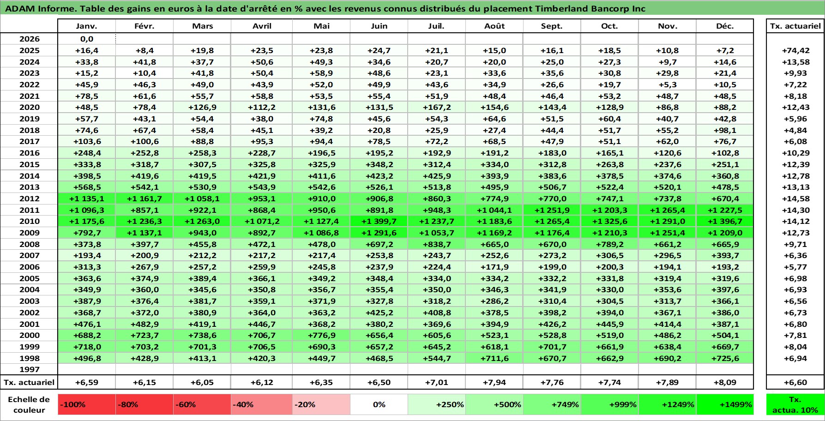Select the +1 291,6 June 2009 cell
The image size is (825, 421).
click(379, 233)
